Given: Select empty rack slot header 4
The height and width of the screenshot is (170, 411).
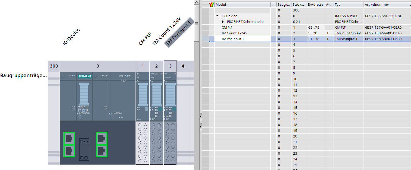Looking at the screenshot, I should tap(183, 66).
